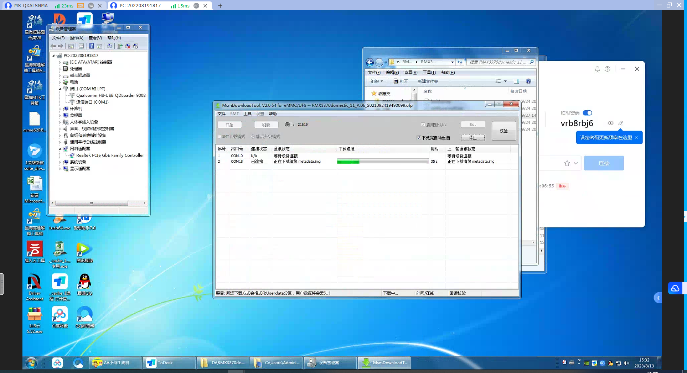Click the blue cloud icon on the right edge
The image size is (687, 373).
tap(675, 288)
